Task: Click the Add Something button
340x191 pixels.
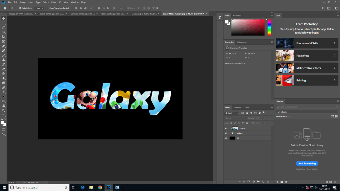Action: coord(307,163)
